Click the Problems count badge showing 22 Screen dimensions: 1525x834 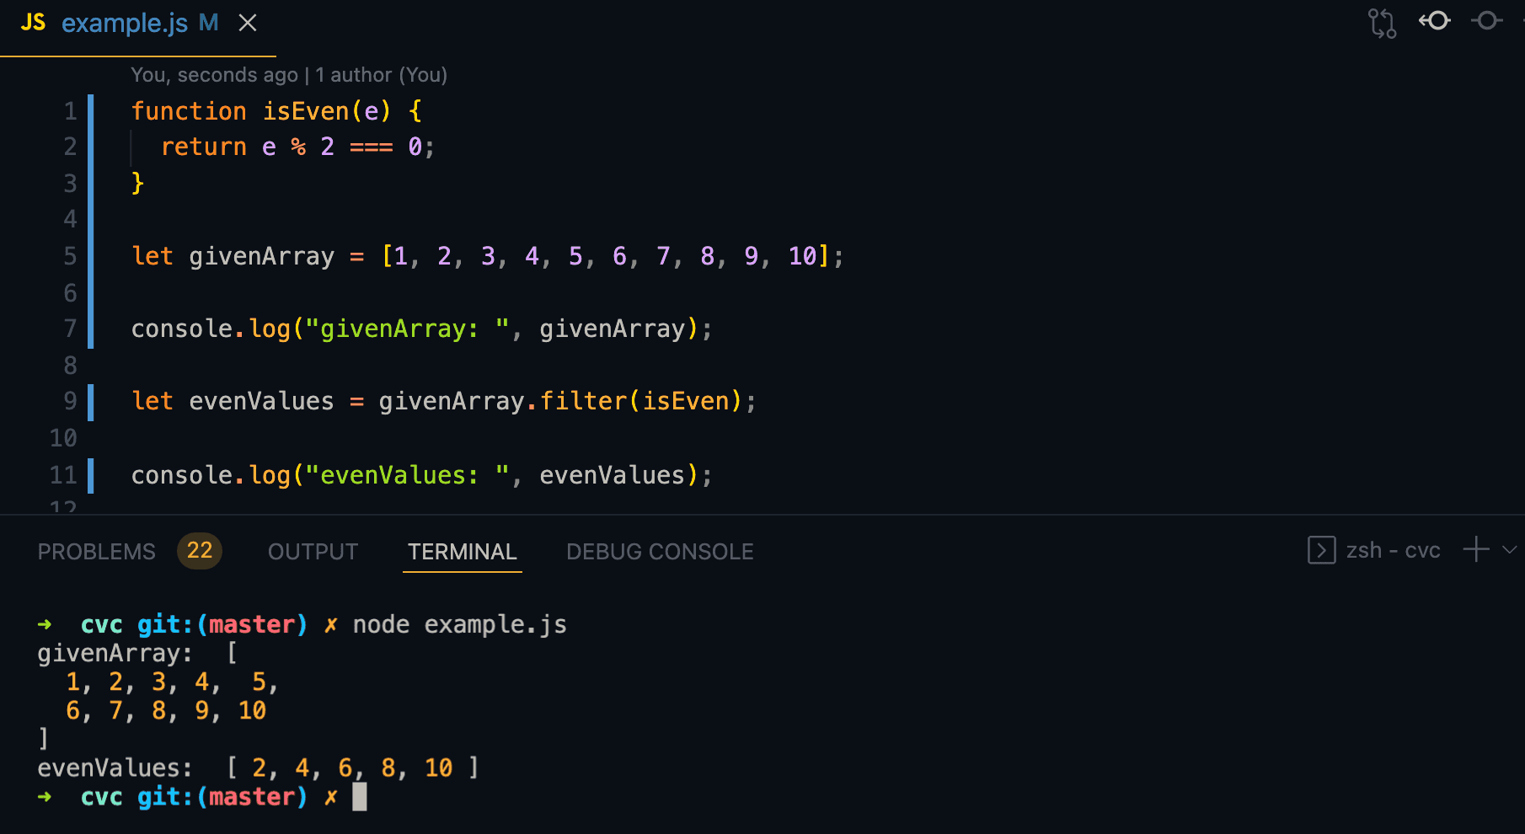200,551
